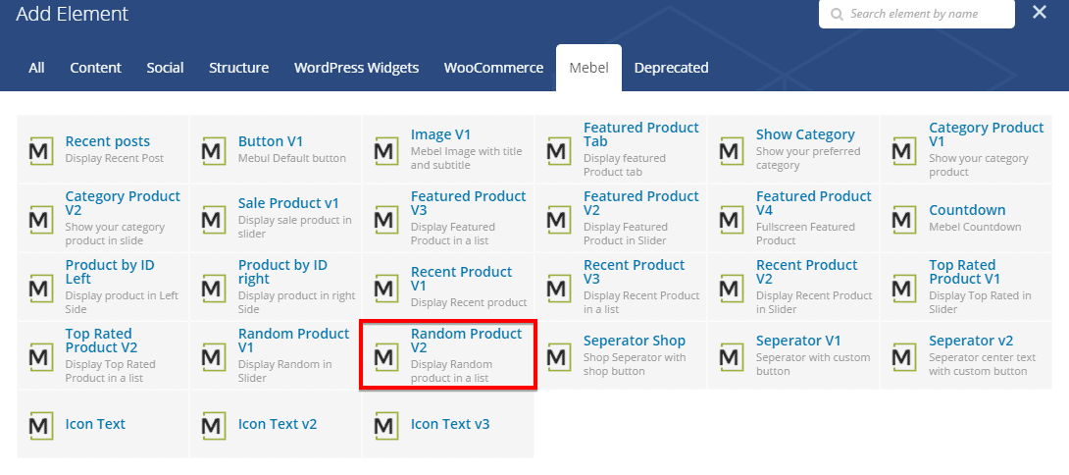Viewport: 1069px width, 475px height.
Task: Choose the Show Category title
Action: (805, 134)
